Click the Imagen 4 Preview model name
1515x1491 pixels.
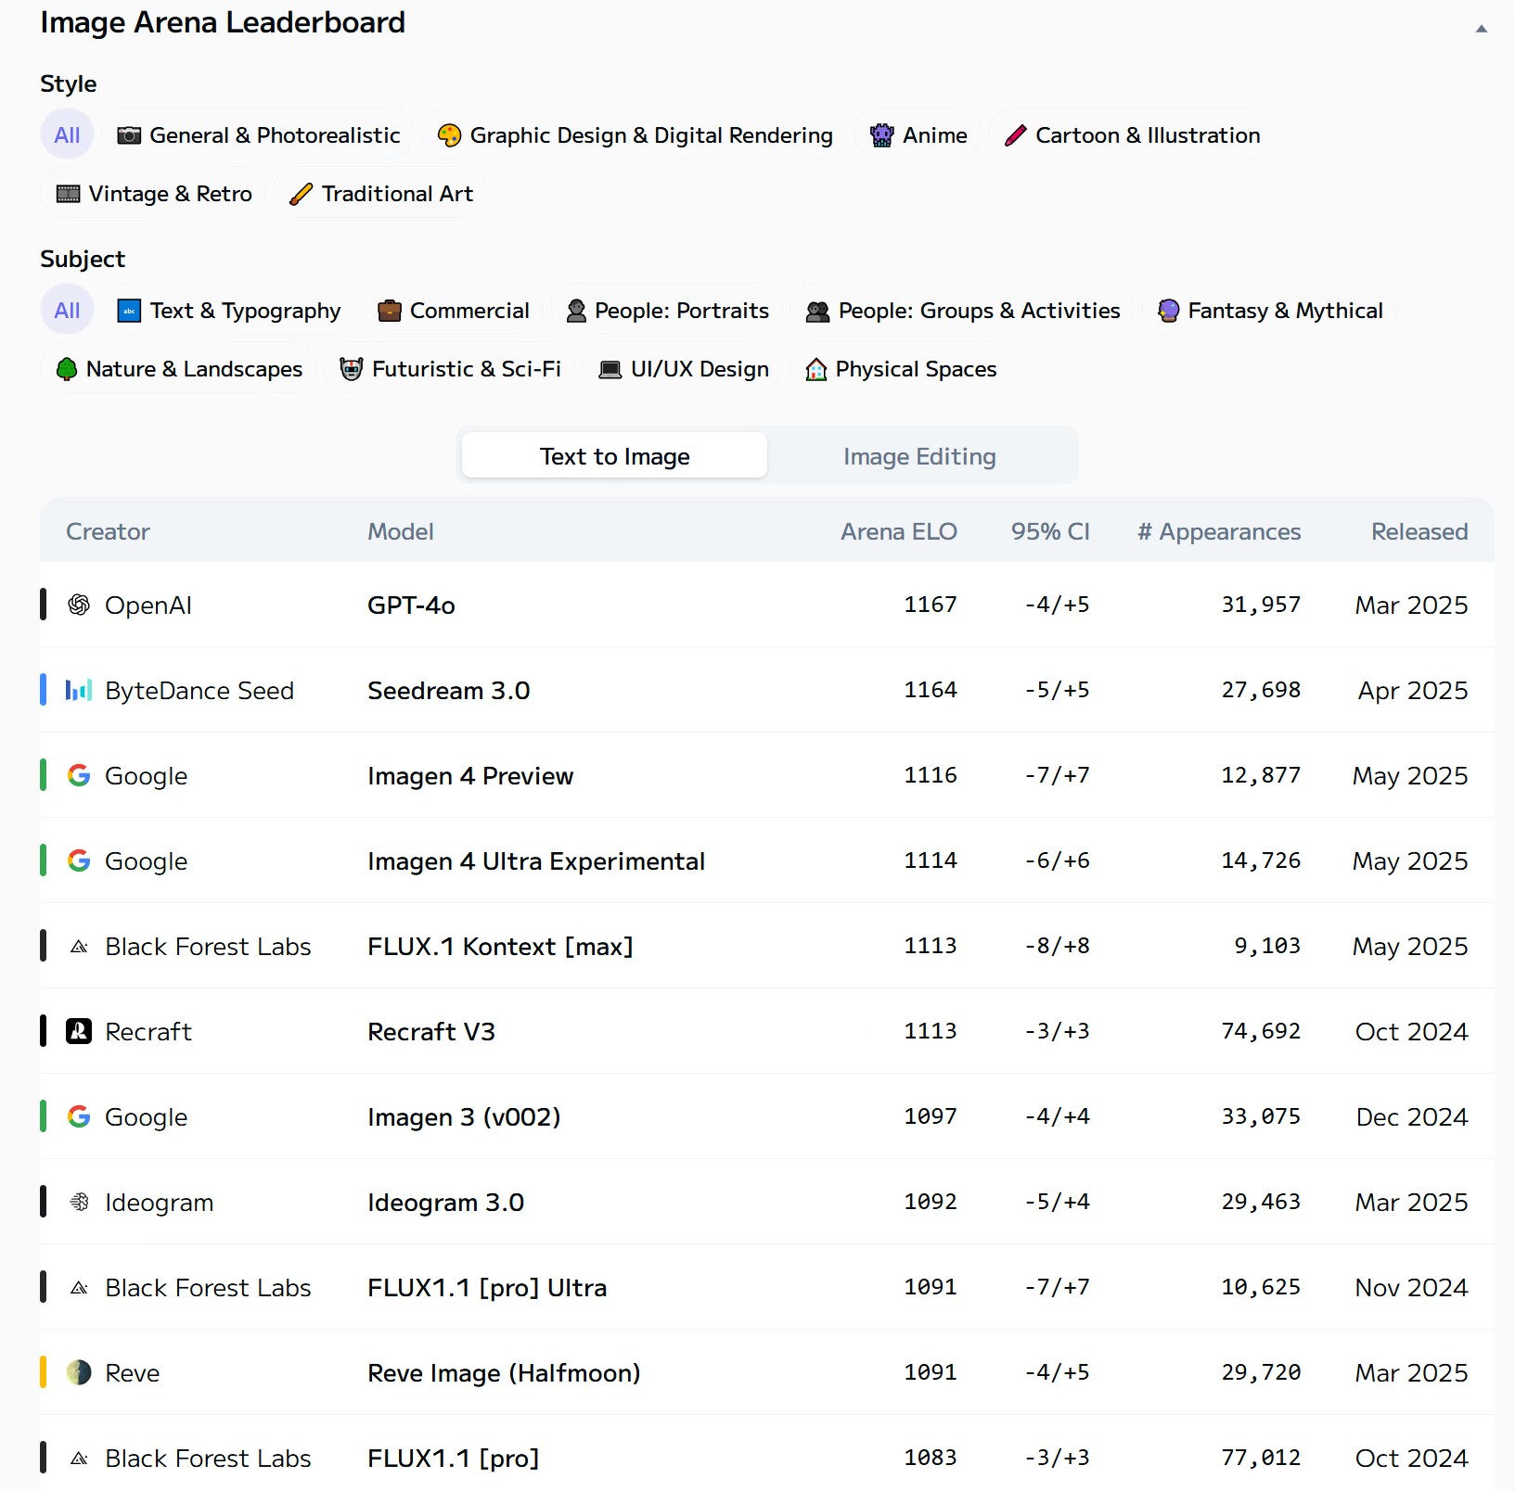[x=470, y=775]
